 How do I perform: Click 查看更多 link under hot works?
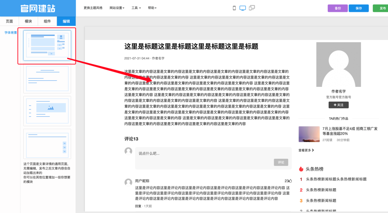coord(306,150)
